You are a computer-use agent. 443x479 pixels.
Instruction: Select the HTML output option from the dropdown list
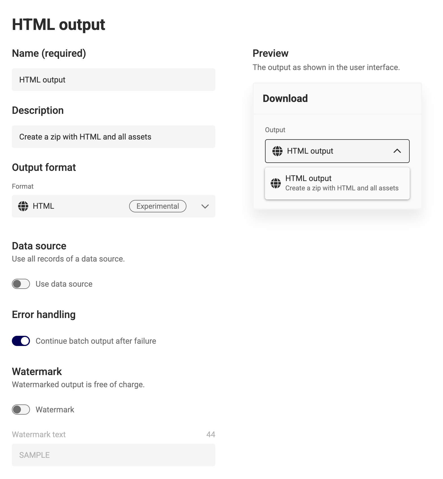(337, 183)
